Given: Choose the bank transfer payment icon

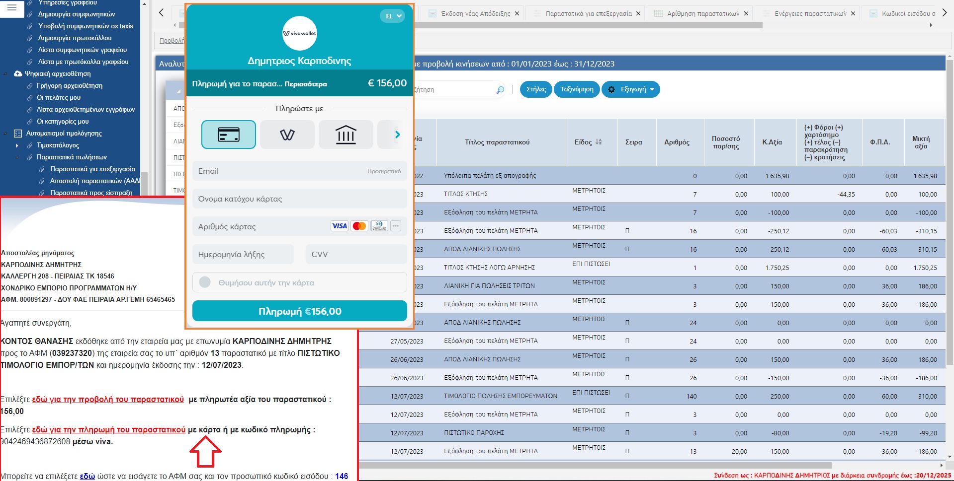Looking at the screenshot, I should click(x=346, y=135).
